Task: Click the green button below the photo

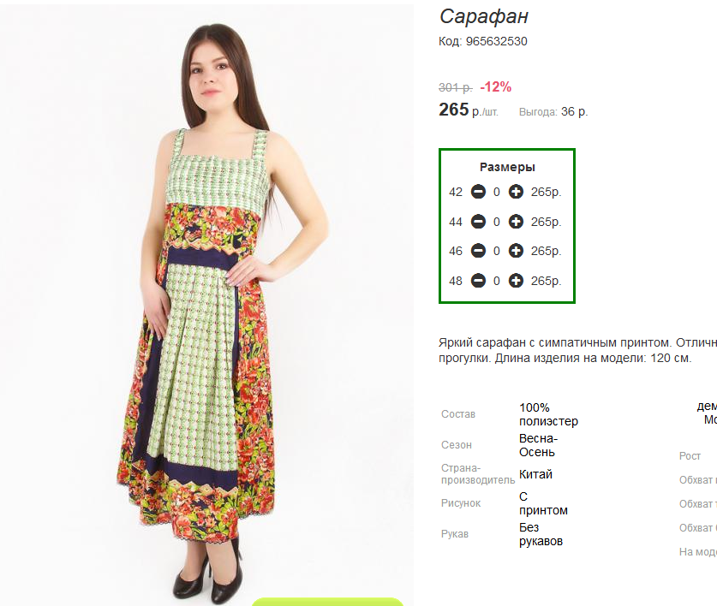Action: coord(327,602)
